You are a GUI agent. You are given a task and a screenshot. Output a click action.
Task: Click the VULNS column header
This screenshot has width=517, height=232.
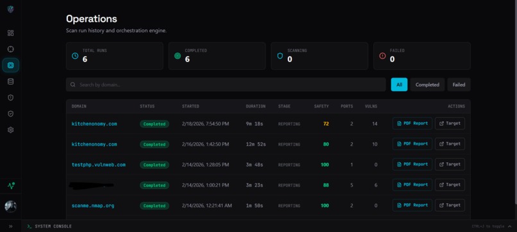coord(371,106)
